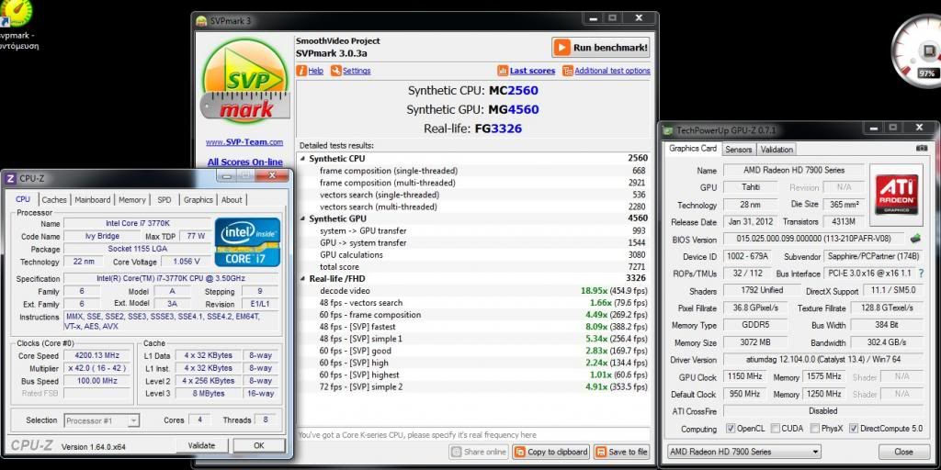The width and height of the screenshot is (941, 470).
Task: Click the Share online icon
Action: point(457,452)
